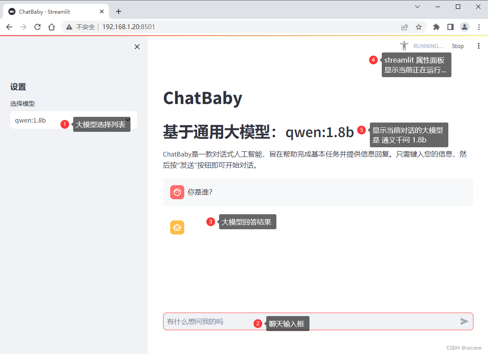Viewport: 488px width, 354px height.
Task: Bookmark this page with the star icon
Action: [419, 27]
